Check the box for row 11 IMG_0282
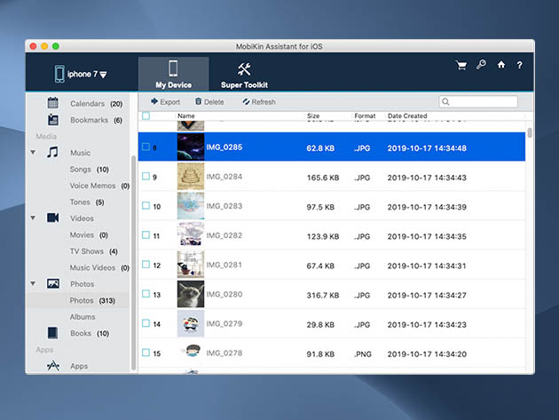The width and height of the screenshot is (559, 420). 146,234
